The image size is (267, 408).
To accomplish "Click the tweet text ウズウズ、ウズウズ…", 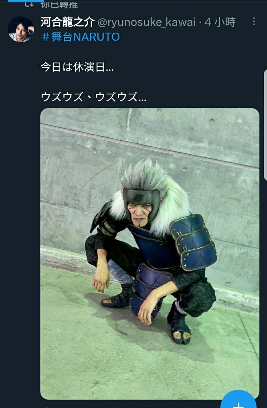I will tap(93, 97).
